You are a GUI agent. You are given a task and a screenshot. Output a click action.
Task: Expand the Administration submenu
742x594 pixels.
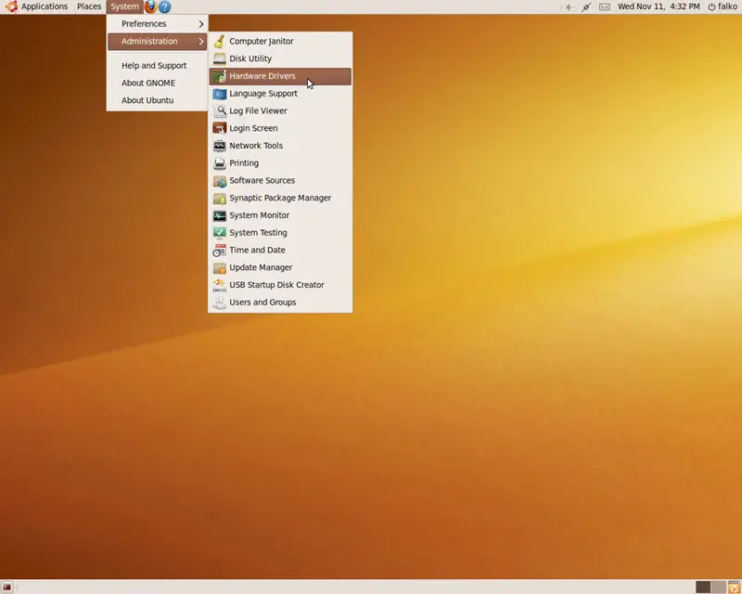[x=157, y=42]
